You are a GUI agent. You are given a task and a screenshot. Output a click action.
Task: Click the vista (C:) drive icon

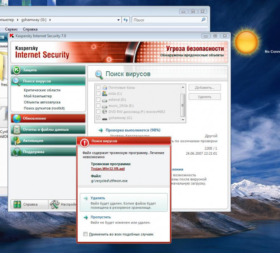105,93
